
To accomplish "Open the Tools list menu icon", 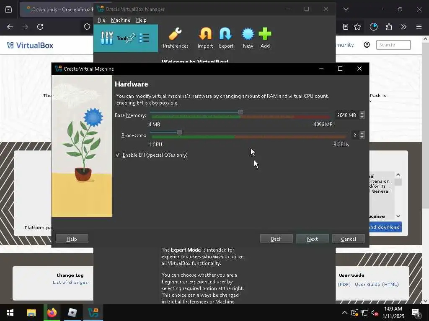I will [144, 38].
